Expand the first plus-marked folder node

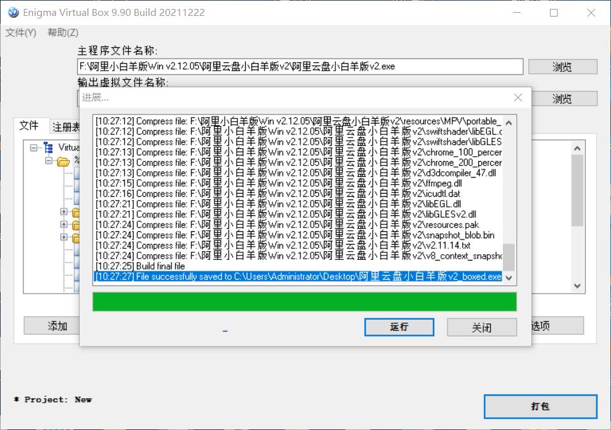(63, 212)
